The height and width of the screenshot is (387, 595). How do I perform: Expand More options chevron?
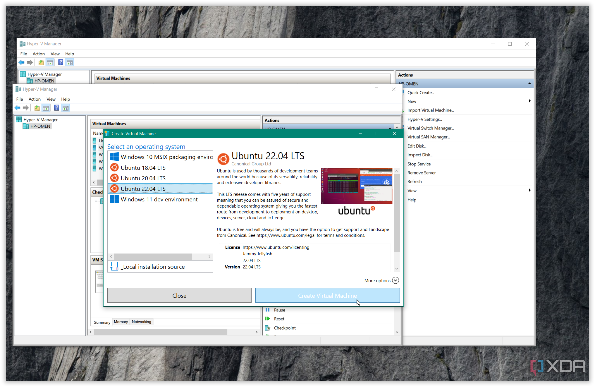click(x=395, y=280)
